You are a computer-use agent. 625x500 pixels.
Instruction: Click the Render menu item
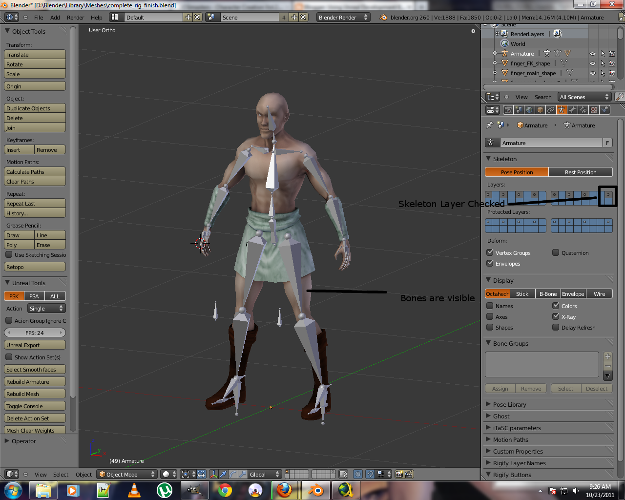pyautogui.click(x=75, y=17)
